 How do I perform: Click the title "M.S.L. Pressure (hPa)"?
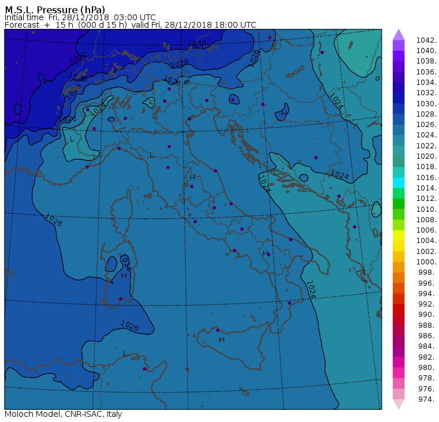coord(55,10)
